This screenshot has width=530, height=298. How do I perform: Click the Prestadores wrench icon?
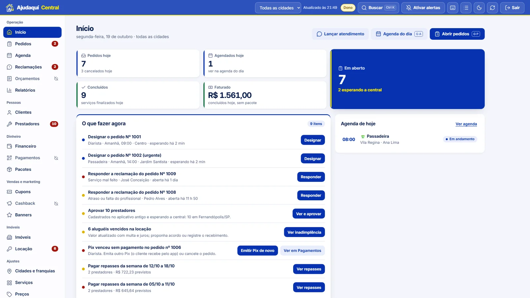[x=9, y=124]
